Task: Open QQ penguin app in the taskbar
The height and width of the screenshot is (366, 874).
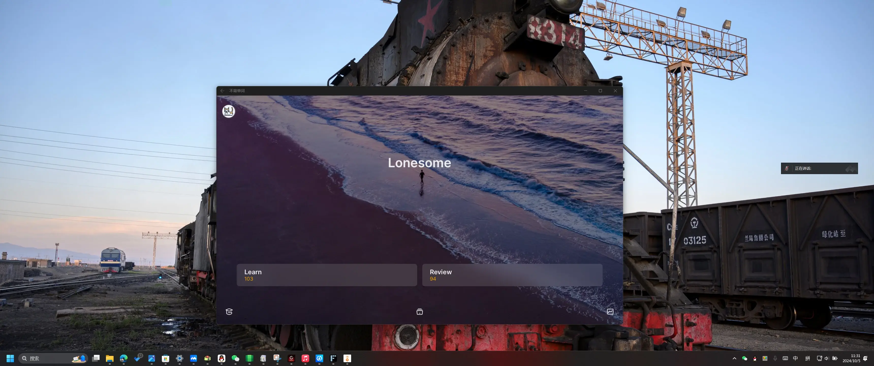Action: [x=222, y=358]
